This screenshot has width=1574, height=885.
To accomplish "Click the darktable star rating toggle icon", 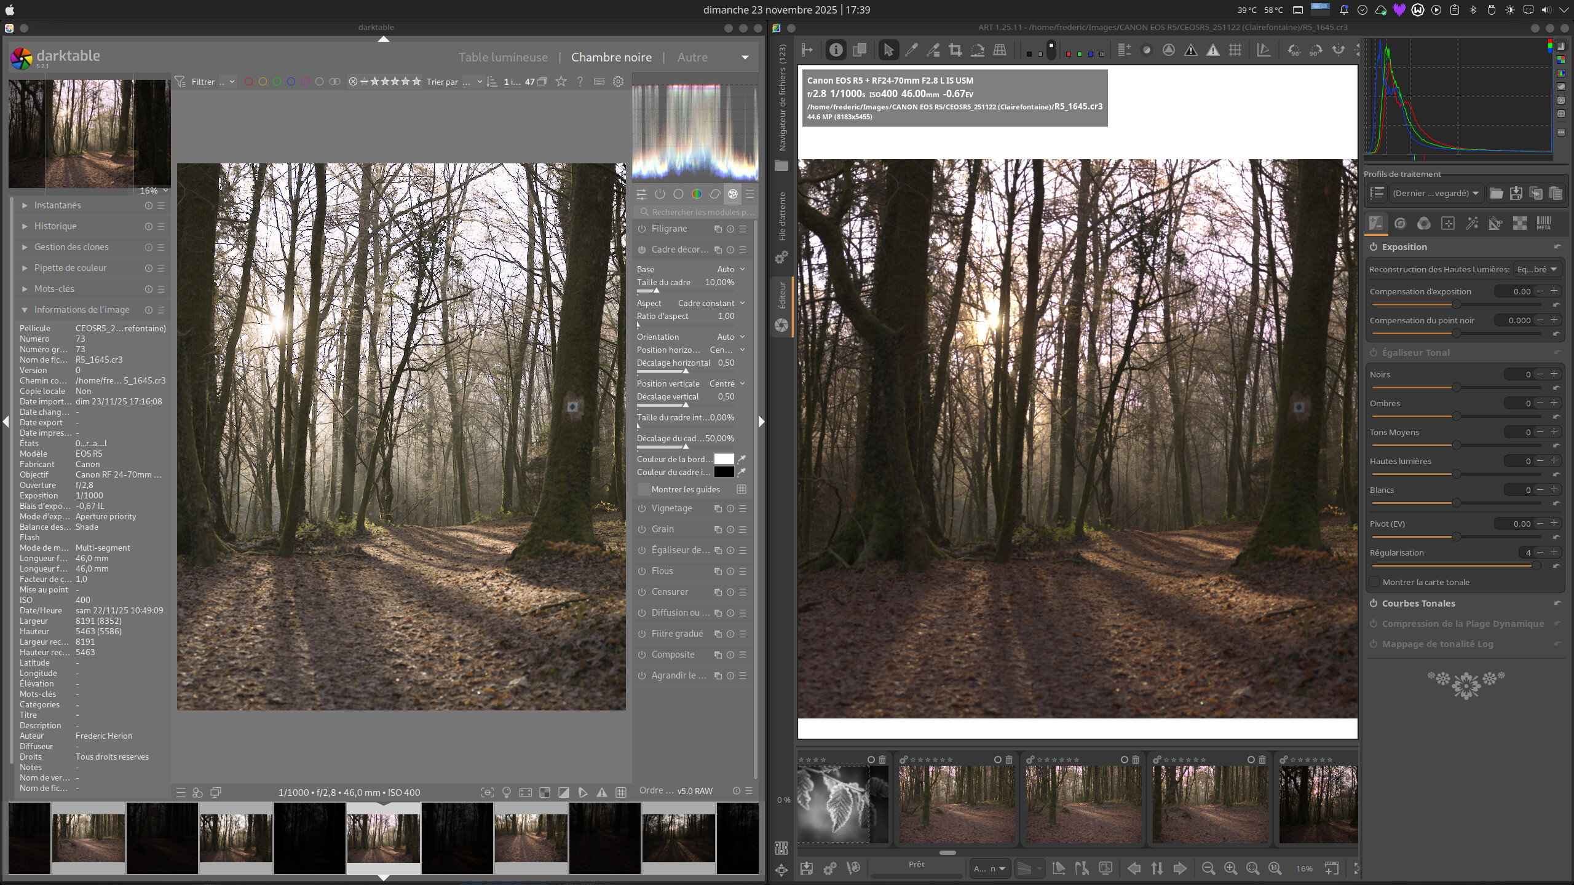I will [561, 81].
